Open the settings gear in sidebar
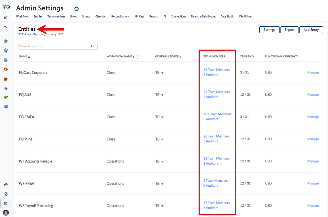Screen dimensions: 328x217 point(6,203)
